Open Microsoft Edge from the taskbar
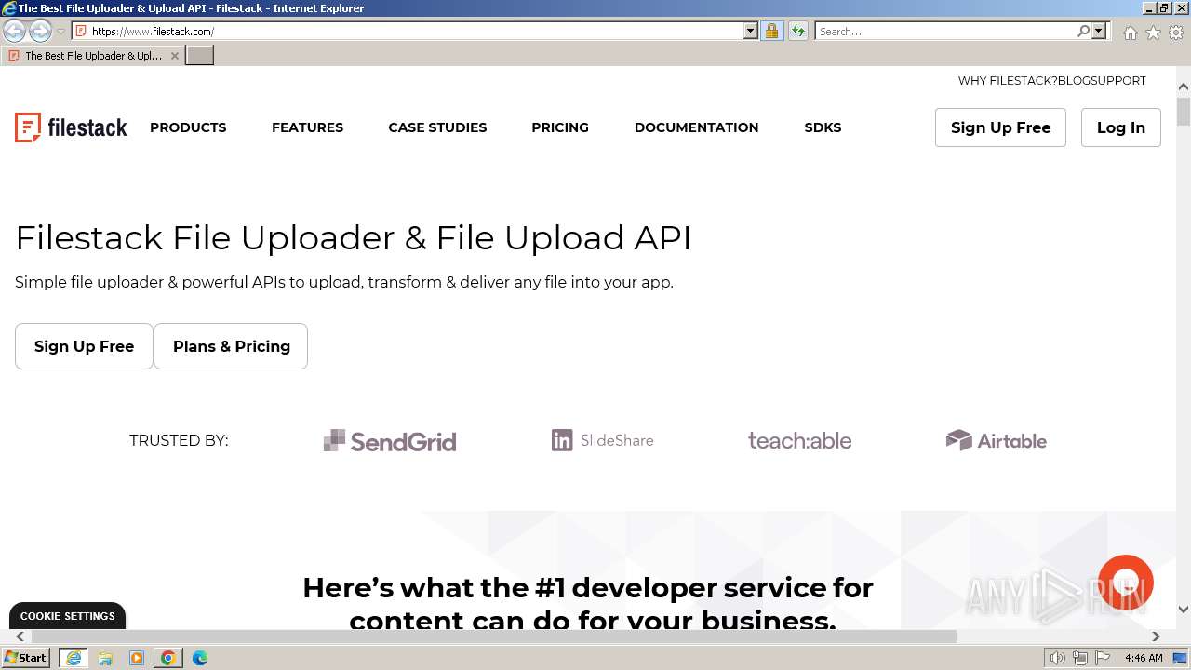 click(x=200, y=658)
